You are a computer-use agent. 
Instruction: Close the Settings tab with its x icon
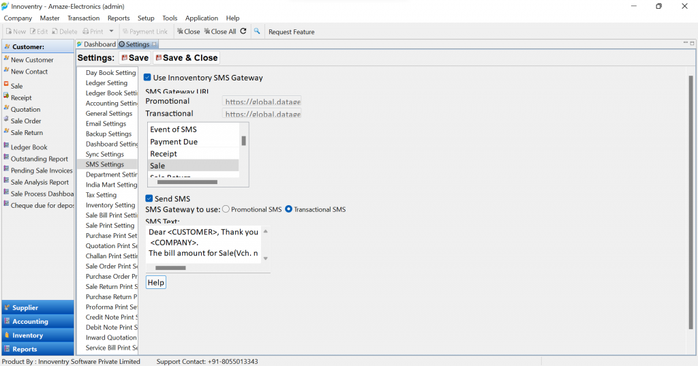(x=154, y=44)
